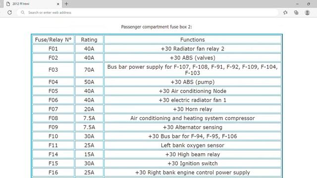Screen dimensions: 317x178
Task: Click the 15A rating for F14
Action: click(x=89, y=154)
